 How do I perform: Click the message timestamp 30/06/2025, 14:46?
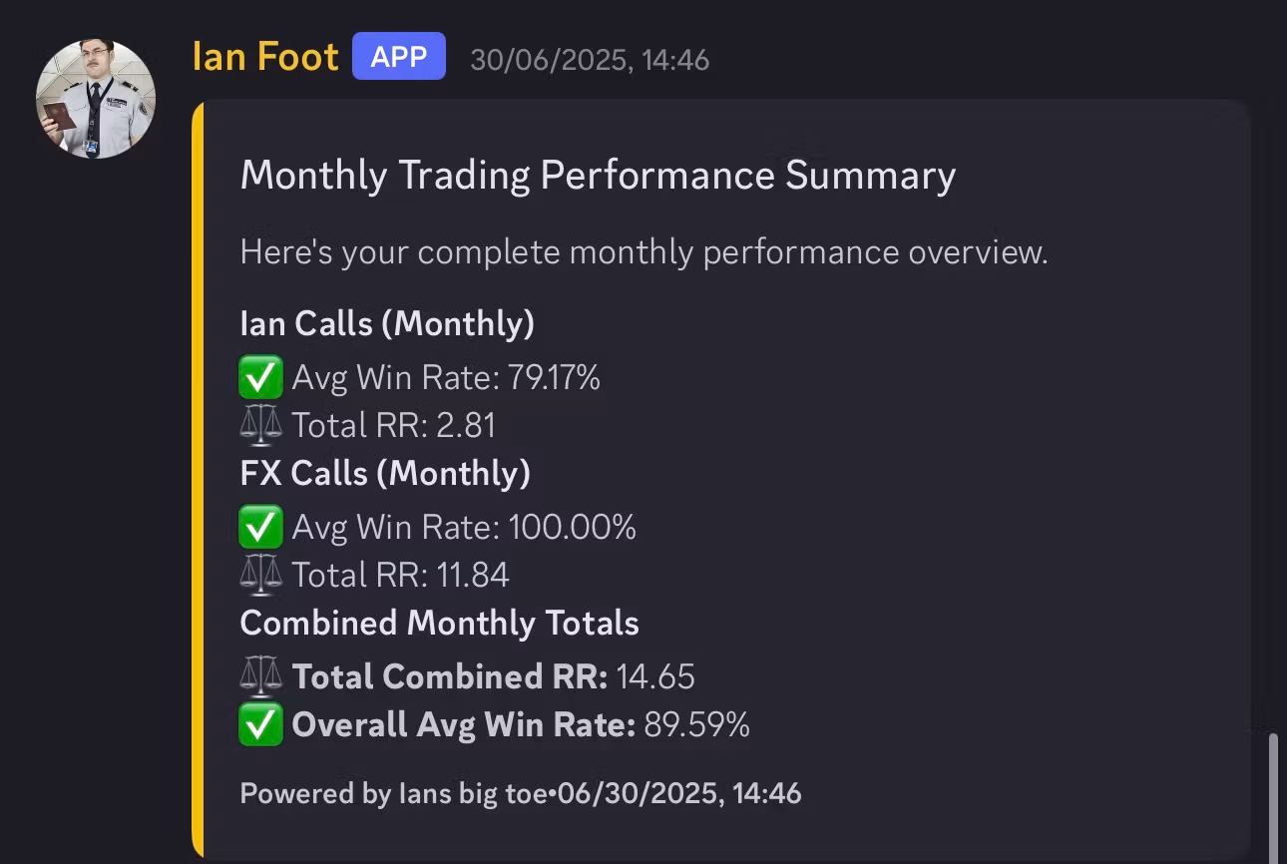pyautogui.click(x=590, y=60)
